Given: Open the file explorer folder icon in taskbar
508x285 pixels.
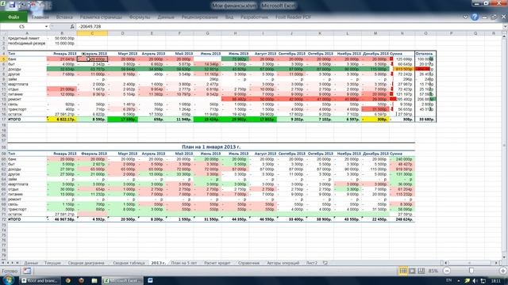Looking at the screenshot, I should [94, 280].
